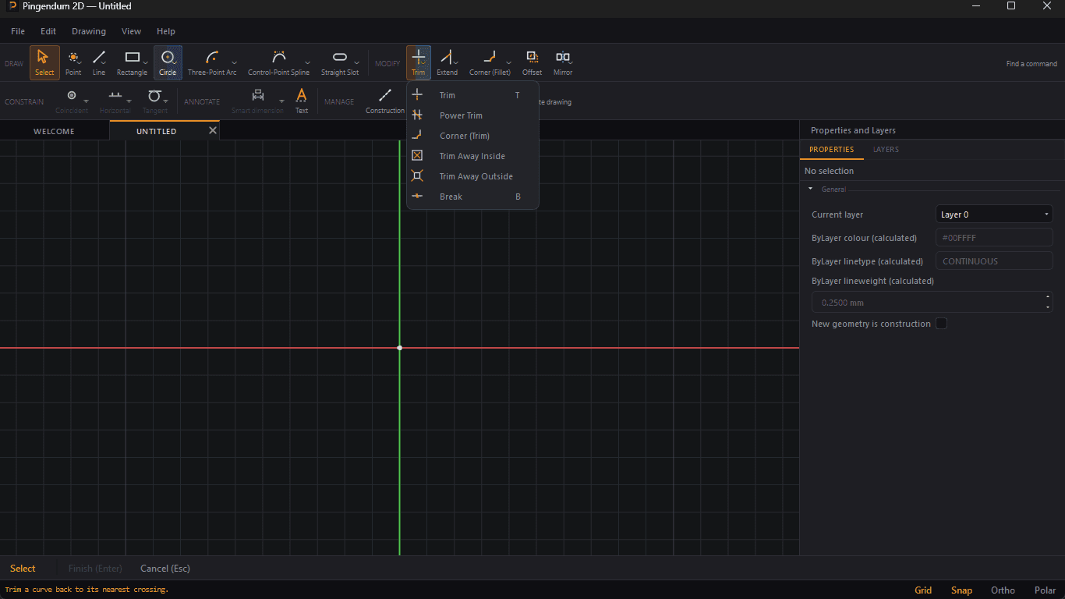Choose the Three-Point Arc tool
1065x599 pixels.
tap(212, 62)
